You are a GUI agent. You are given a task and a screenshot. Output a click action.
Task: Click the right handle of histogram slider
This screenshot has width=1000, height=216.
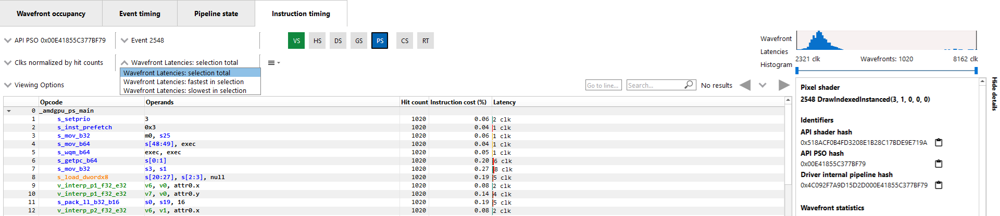976,71
